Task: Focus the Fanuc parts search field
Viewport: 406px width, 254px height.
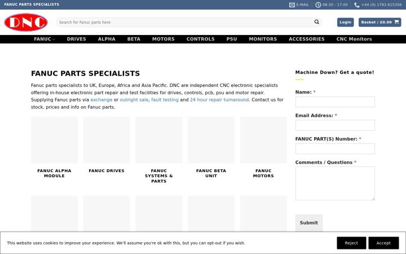Action: [184, 22]
